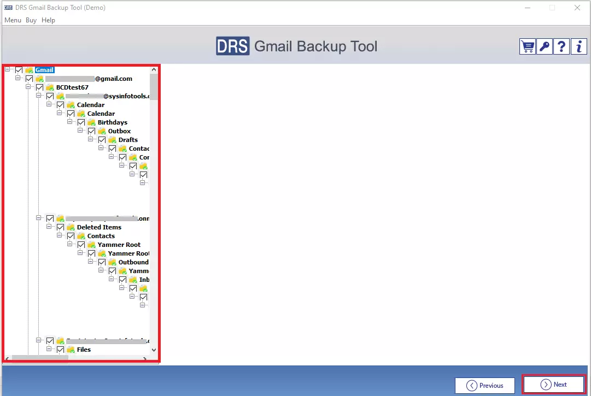Click the folder icon next to Deleted Items
This screenshot has height=396, width=591.
71,227
